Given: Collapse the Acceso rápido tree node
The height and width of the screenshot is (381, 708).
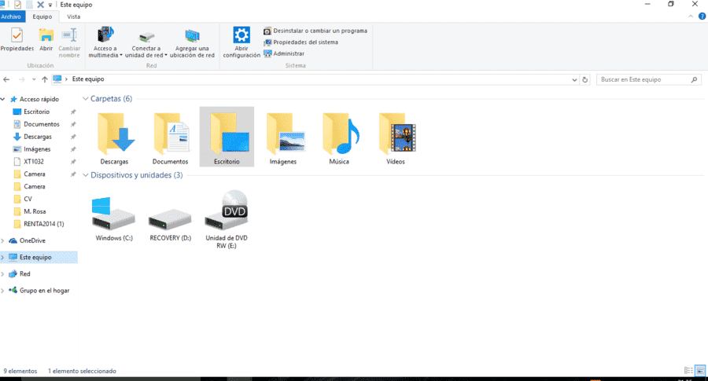Looking at the screenshot, I should point(2,99).
